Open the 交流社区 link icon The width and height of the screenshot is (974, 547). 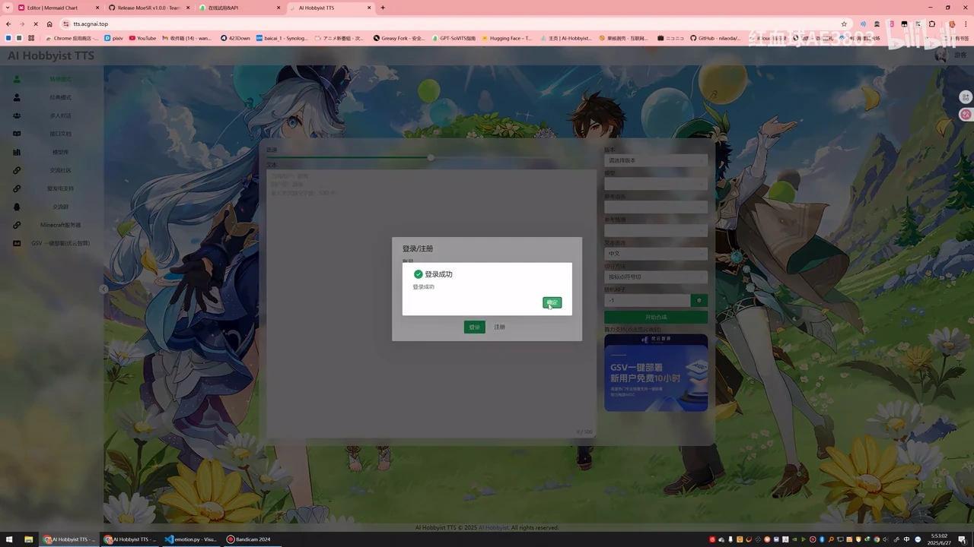pyautogui.click(x=17, y=169)
